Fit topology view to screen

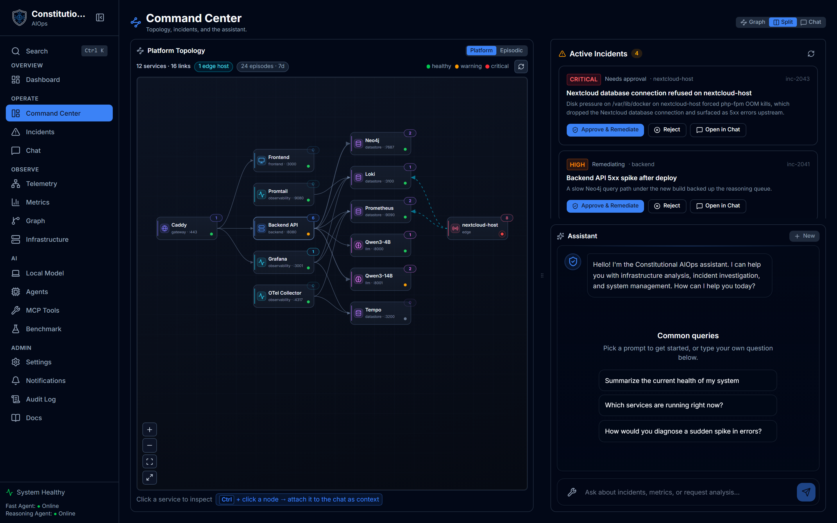(149, 461)
